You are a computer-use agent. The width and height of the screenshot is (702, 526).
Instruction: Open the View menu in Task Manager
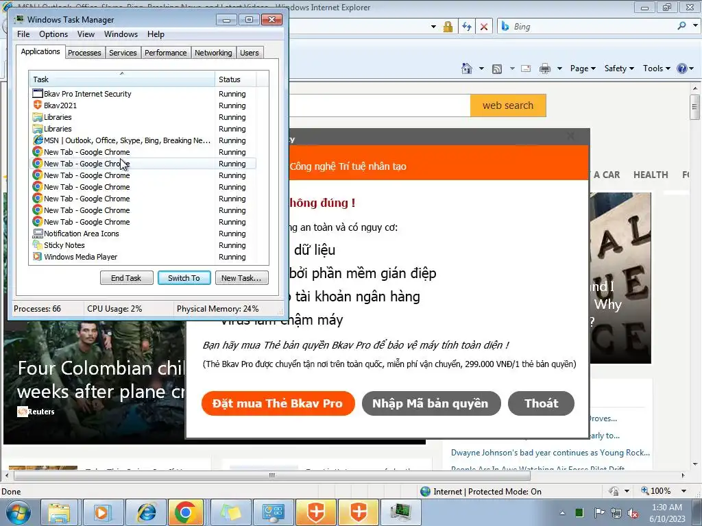[86, 34]
